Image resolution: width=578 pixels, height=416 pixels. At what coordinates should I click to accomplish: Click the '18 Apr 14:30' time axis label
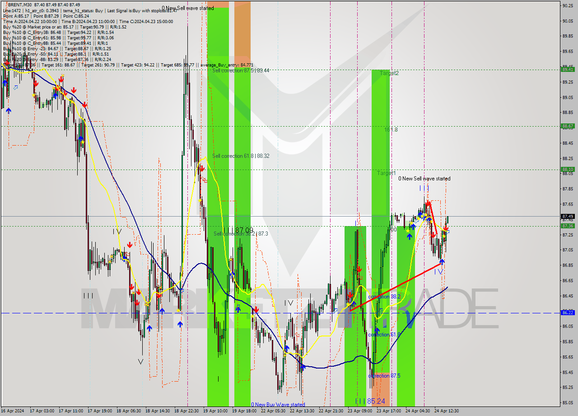[158, 411]
